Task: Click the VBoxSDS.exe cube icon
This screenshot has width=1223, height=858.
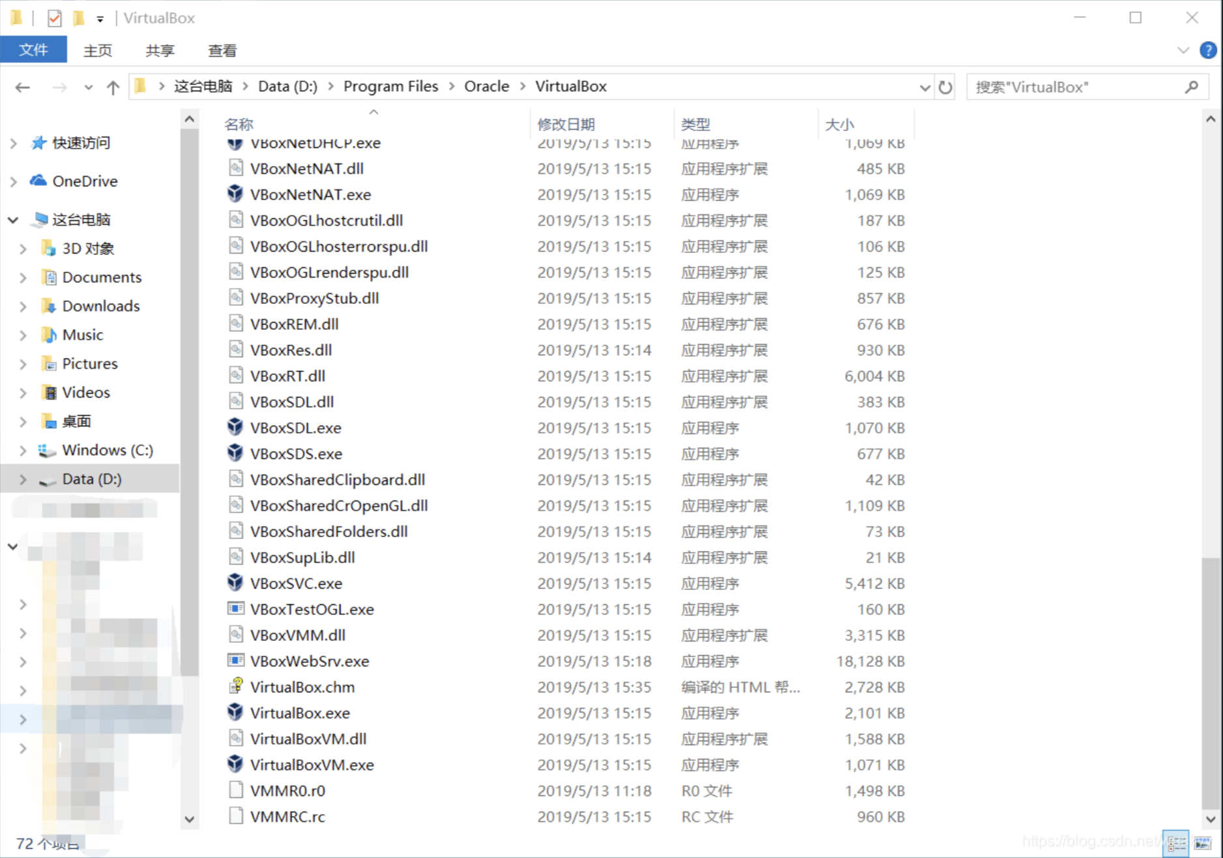Action: point(235,453)
